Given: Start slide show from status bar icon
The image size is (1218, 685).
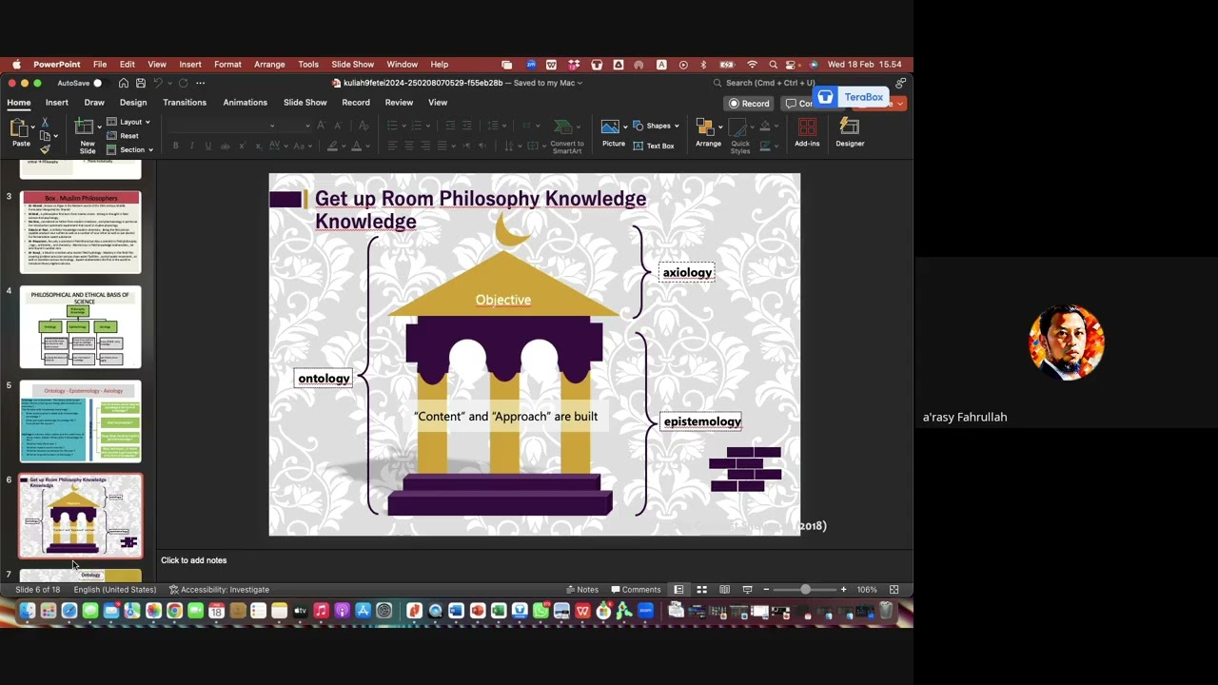Looking at the screenshot, I should 747,590.
